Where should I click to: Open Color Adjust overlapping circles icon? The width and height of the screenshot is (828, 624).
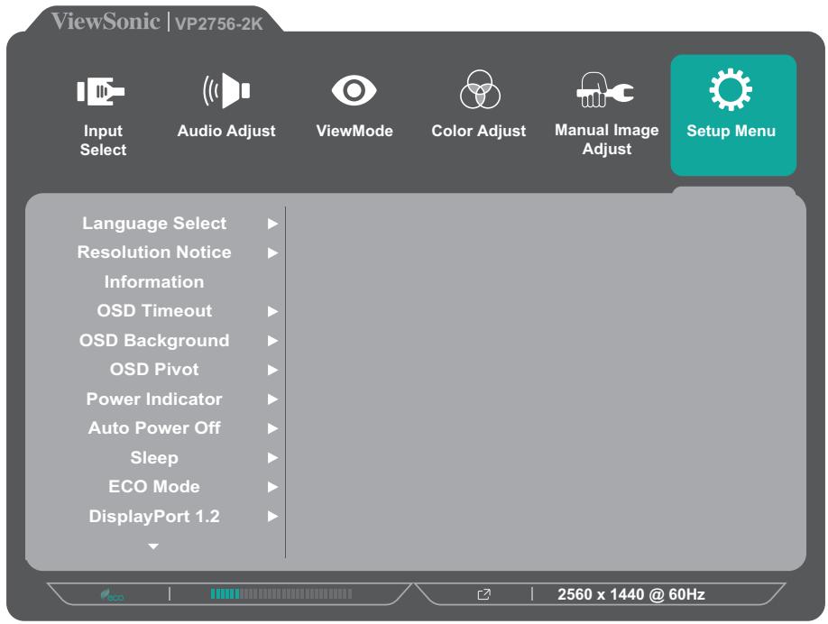click(x=480, y=89)
